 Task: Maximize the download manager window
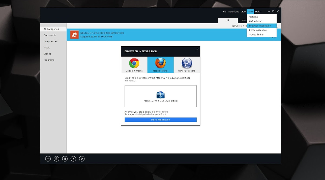tap(273, 11)
